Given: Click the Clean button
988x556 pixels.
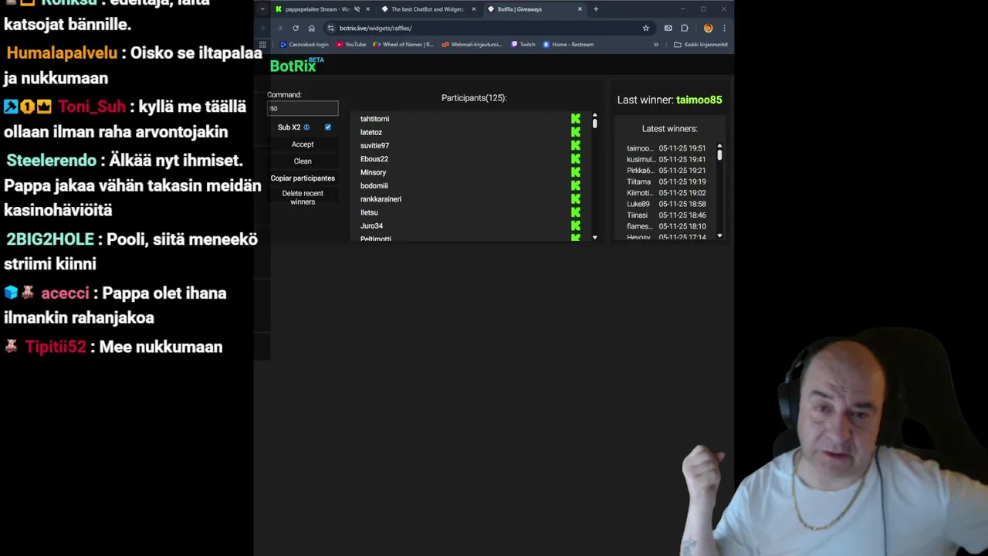Looking at the screenshot, I should point(303,161).
